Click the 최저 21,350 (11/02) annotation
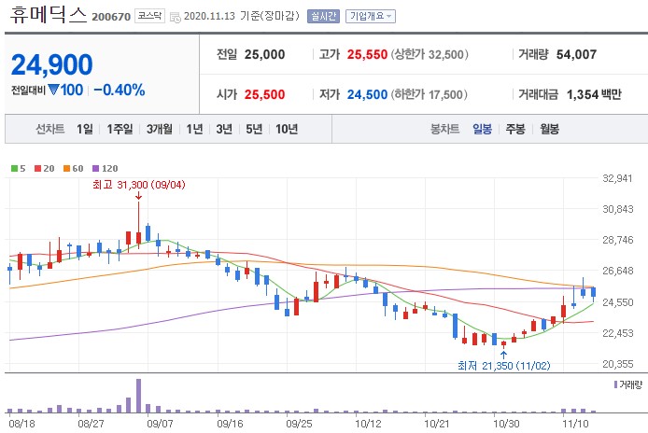The height and width of the screenshot is (433, 648). pyautogui.click(x=504, y=366)
